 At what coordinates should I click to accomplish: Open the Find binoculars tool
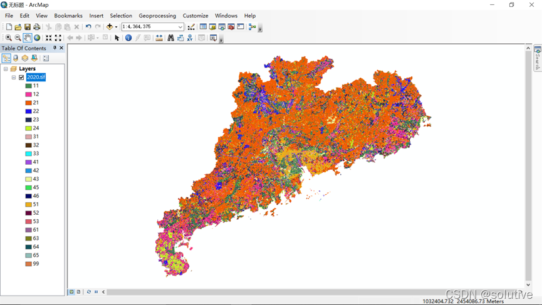(170, 38)
